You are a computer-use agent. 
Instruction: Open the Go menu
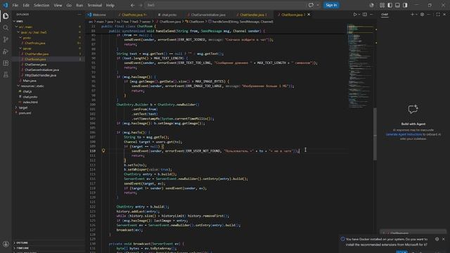point(69,5)
